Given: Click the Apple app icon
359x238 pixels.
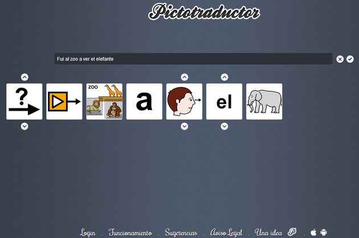Looking at the screenshot, I should click(x=313, y=232).
